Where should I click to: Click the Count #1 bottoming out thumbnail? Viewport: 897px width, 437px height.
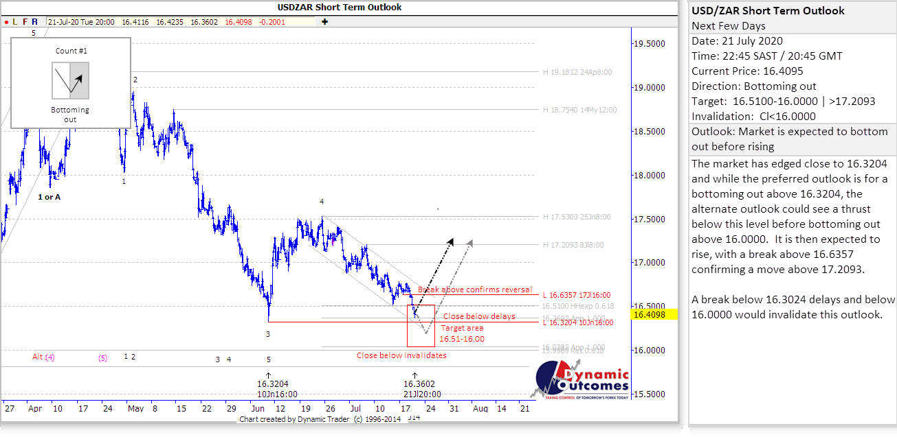coord(71,80)
